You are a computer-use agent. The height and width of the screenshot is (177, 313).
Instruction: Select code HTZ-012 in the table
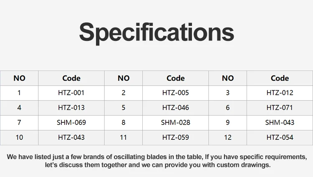(280, 93)
